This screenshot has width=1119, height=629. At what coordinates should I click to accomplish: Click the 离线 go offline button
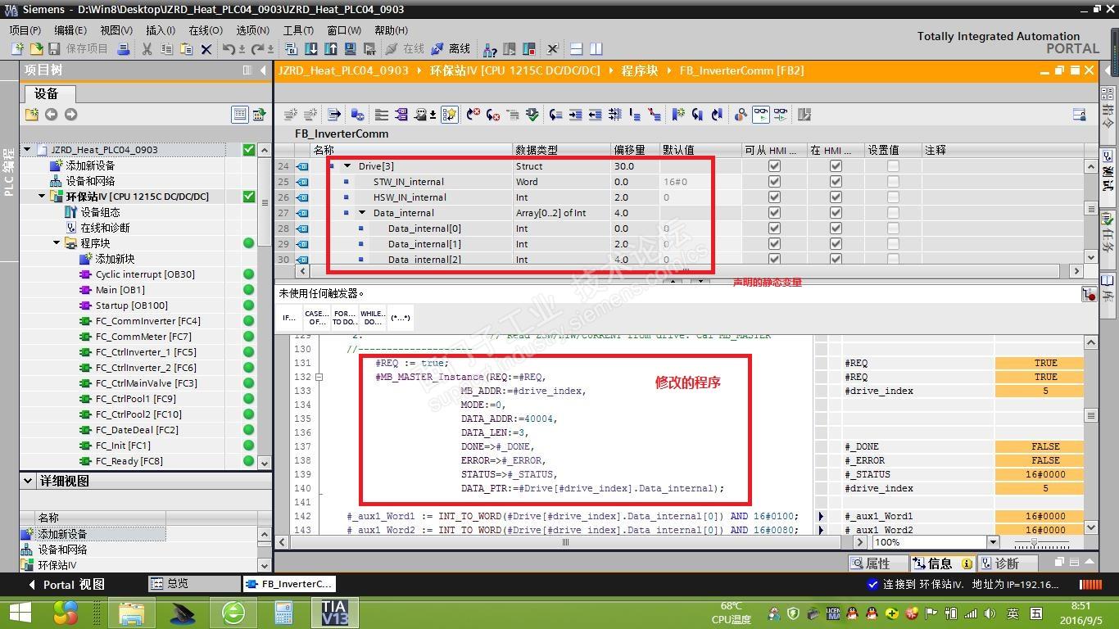(451, 49)
